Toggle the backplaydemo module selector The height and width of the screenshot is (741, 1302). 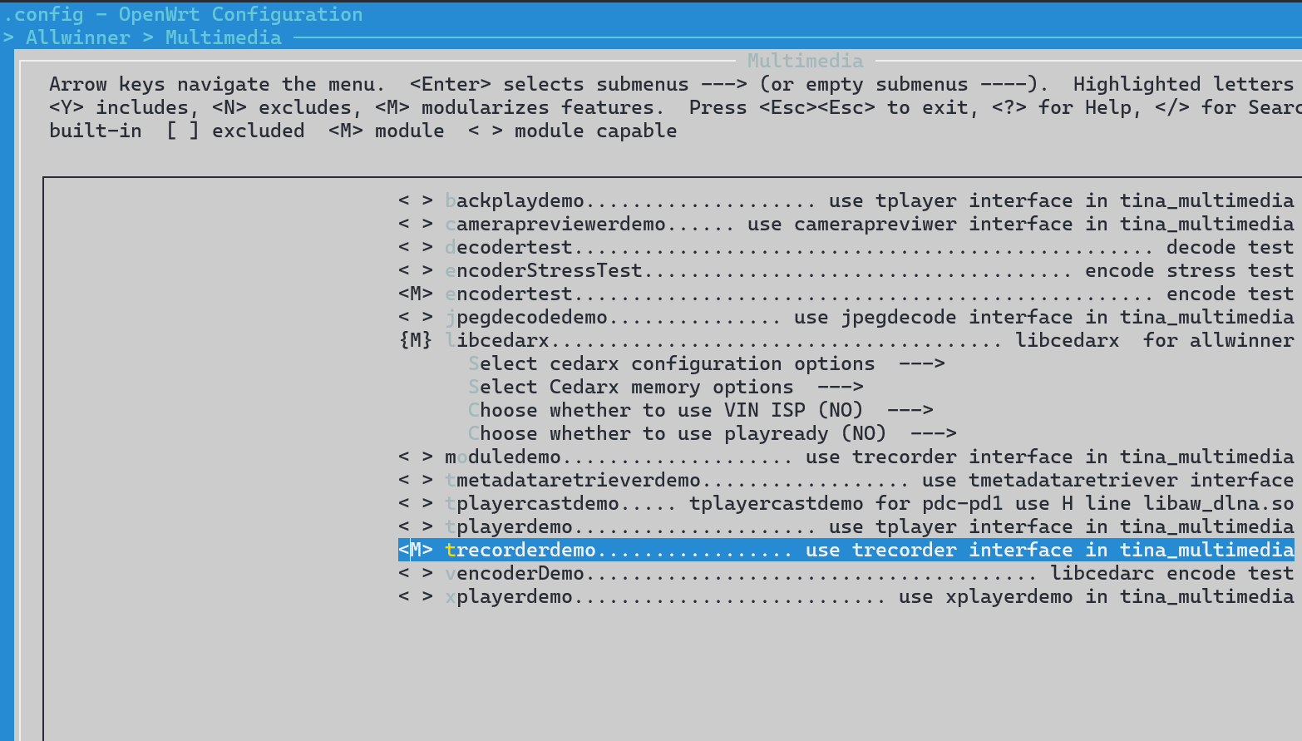pyautogui.click(x=416, y=200)
